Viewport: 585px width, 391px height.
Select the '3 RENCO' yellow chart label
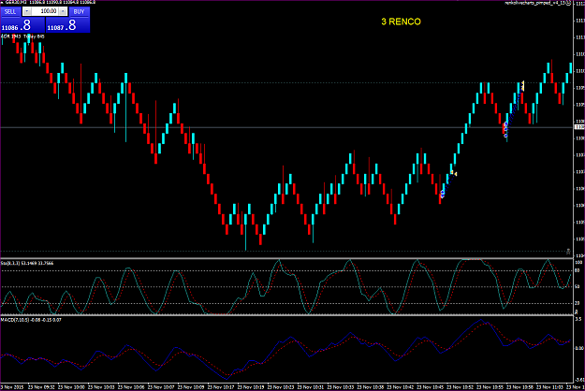[x=401, y=22]
